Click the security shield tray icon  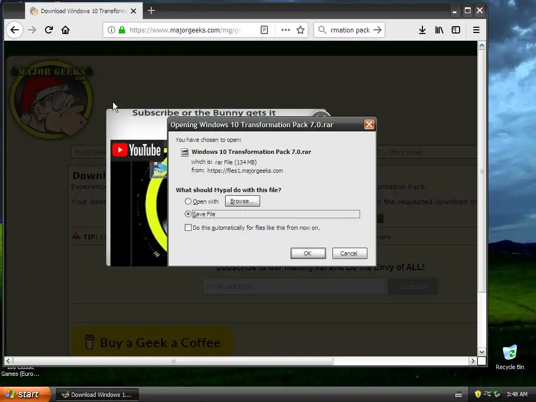point(477,395)
